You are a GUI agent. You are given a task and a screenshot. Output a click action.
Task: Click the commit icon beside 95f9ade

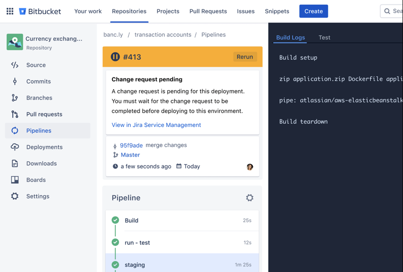point(115,146)
